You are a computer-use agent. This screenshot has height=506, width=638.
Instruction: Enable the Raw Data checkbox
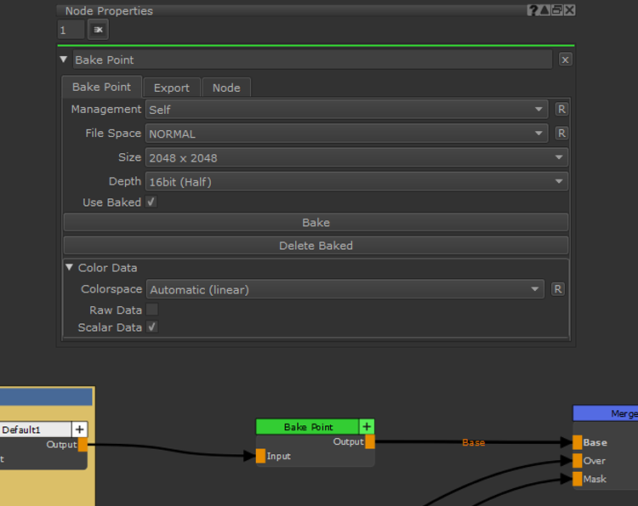point(152,310)
